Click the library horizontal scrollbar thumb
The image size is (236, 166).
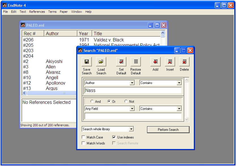[52, 93]
